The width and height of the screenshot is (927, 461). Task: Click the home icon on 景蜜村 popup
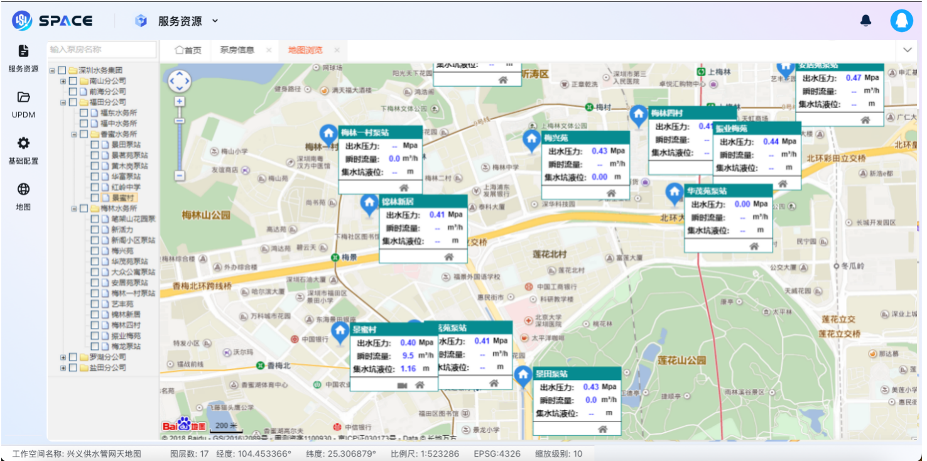(420, 386)
